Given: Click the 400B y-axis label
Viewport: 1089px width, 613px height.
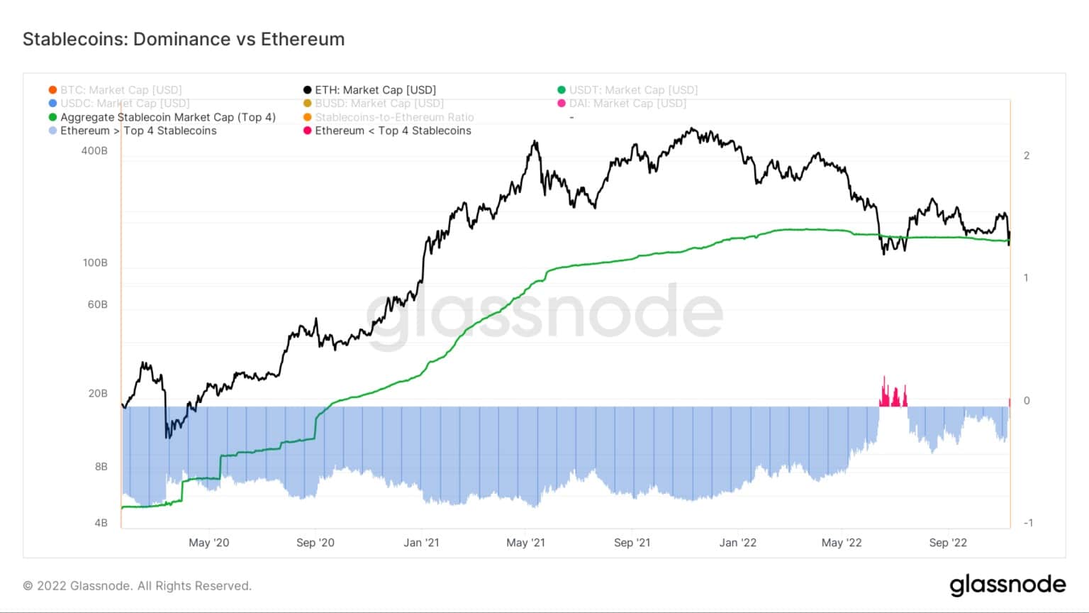Looking at the screenshot, I should 94,151.
